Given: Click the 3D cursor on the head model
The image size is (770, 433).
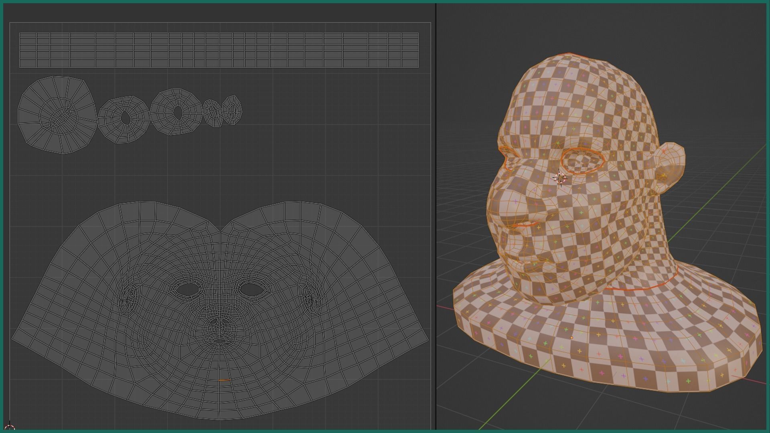Looking at the screenshot, I should tap(559, 178).
